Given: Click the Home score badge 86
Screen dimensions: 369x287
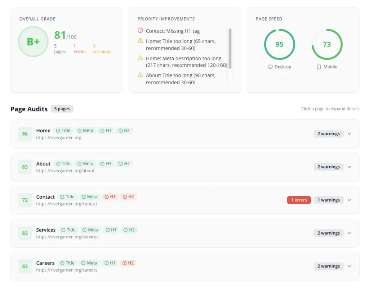Looking at the screenshot, I should pos(25,134).
